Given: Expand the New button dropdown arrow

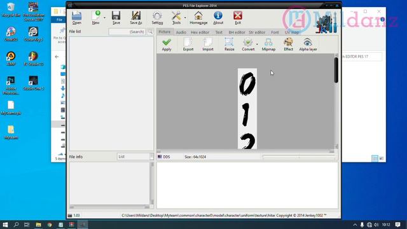Looking at the screenshot, I should pyautogui.click(x=104, y=18).
